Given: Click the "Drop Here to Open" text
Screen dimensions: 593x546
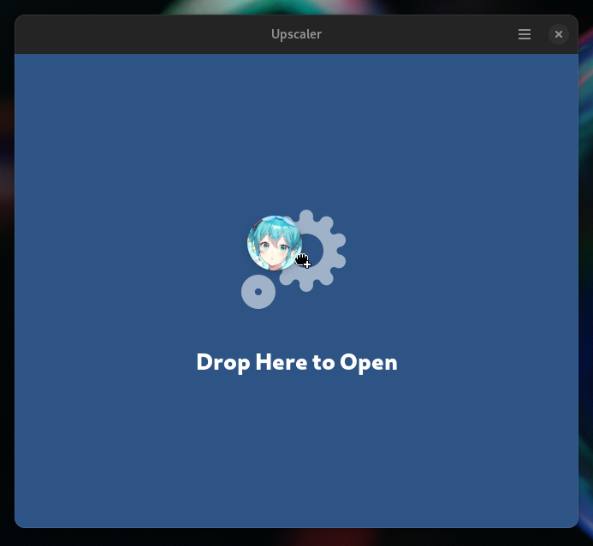Looking at the screenshot, I should (x=297, y=362).
